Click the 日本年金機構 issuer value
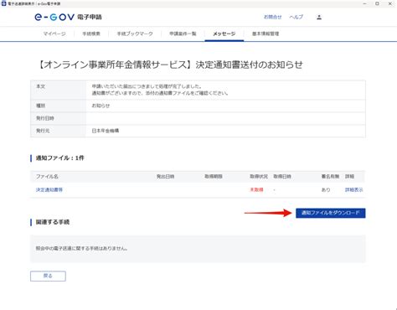Viewport: 397px width, 310px height. (x=106, y=131)
